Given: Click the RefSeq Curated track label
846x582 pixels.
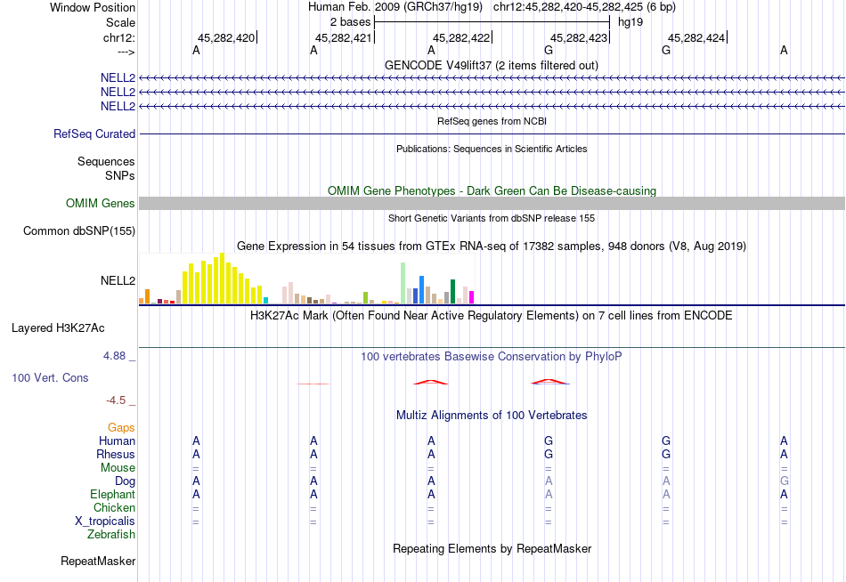Looking at the screenshot, I should pos(94,133).
